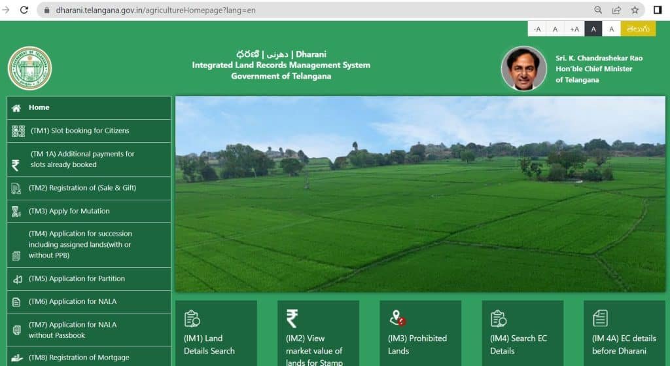Click the Dharani Integrated Land Records title
Image resolution: width=670 pixels, height=366 pixels.
click(x=281, y=65)
